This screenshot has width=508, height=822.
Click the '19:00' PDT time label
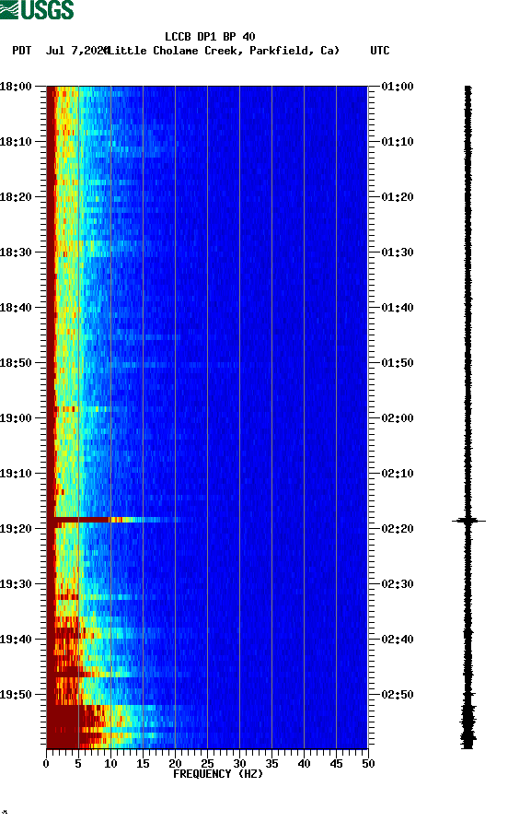16,417
